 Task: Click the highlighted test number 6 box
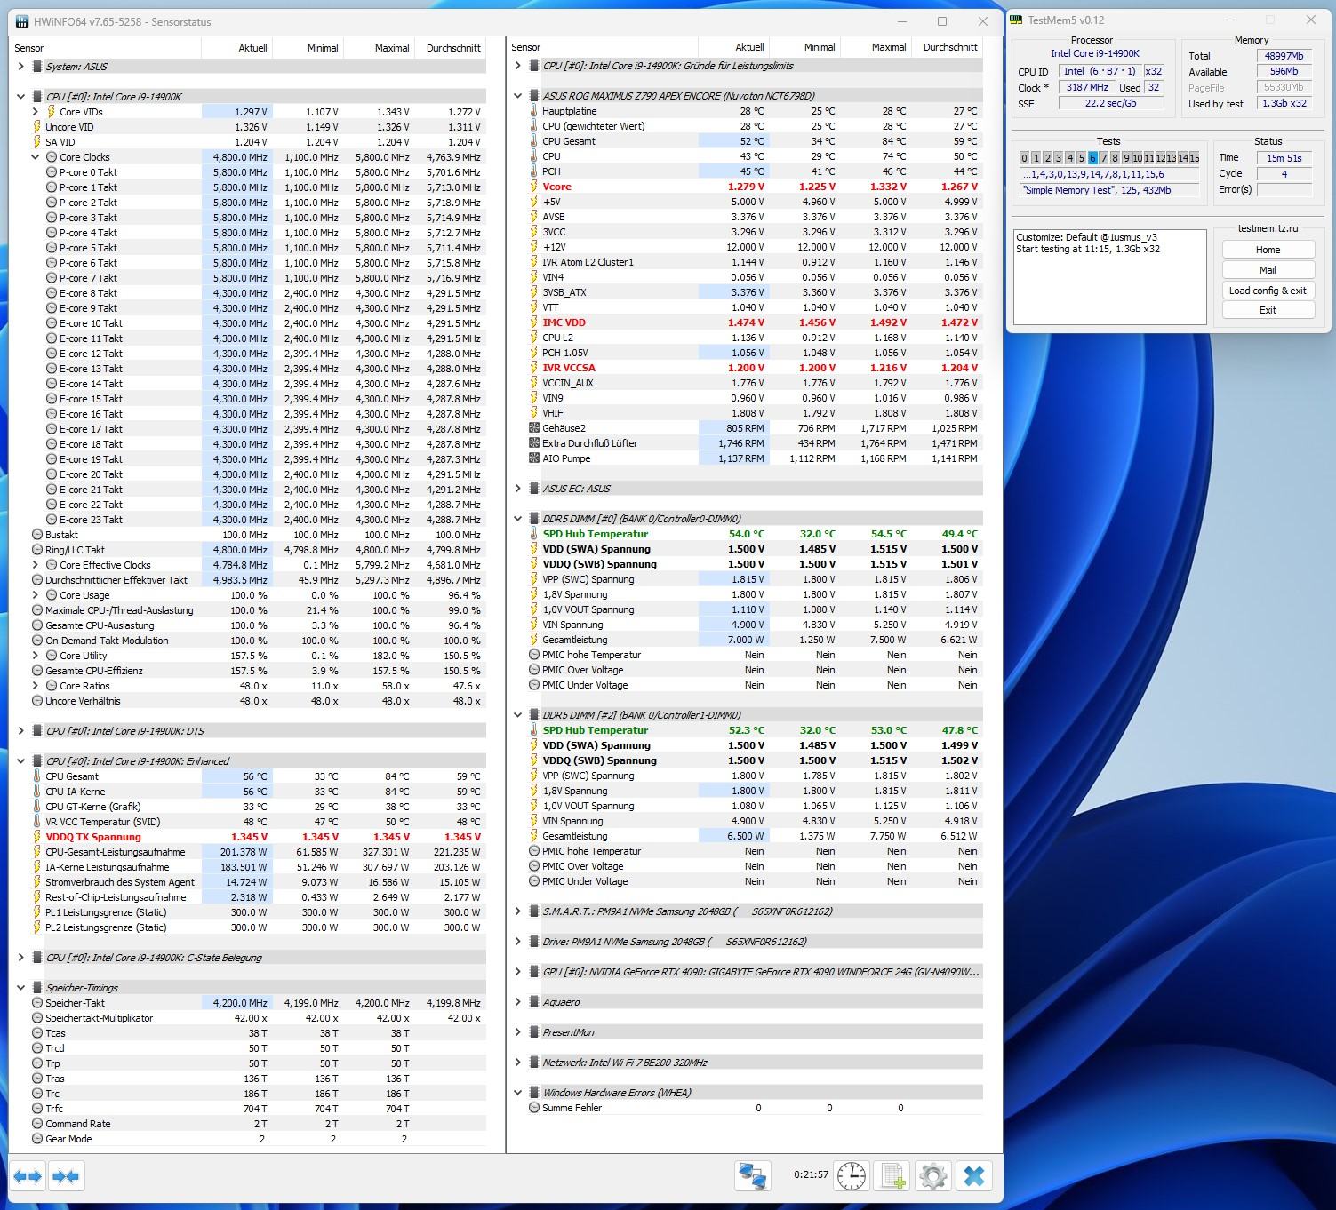point(1092,158)
